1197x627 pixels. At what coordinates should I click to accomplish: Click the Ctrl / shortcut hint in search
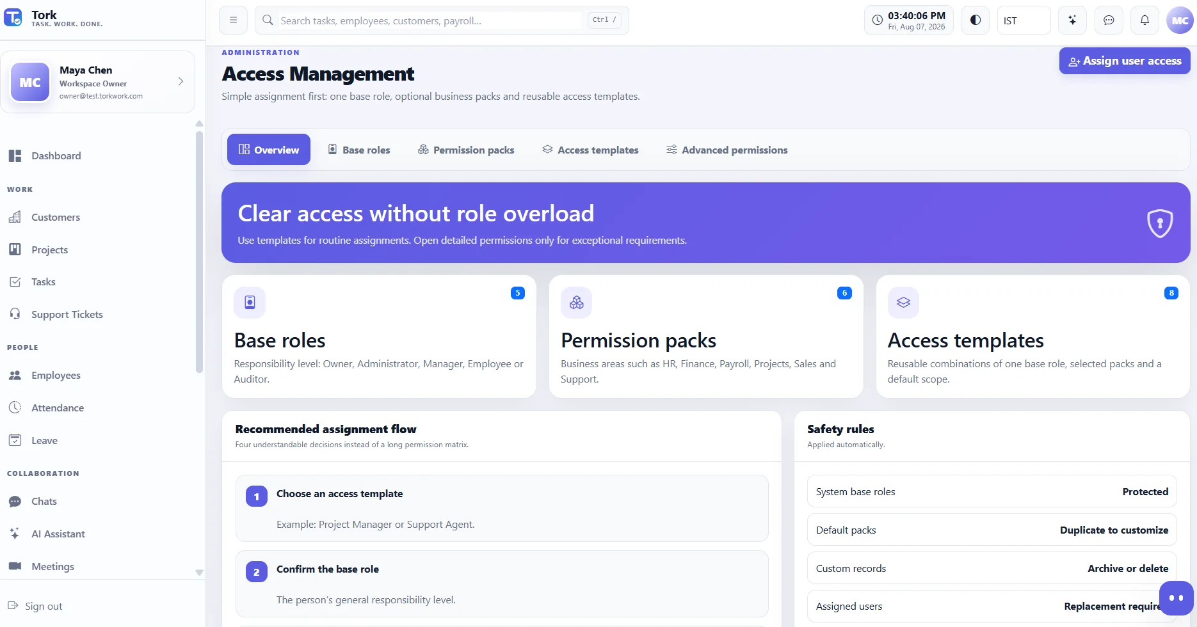[604, 20]
